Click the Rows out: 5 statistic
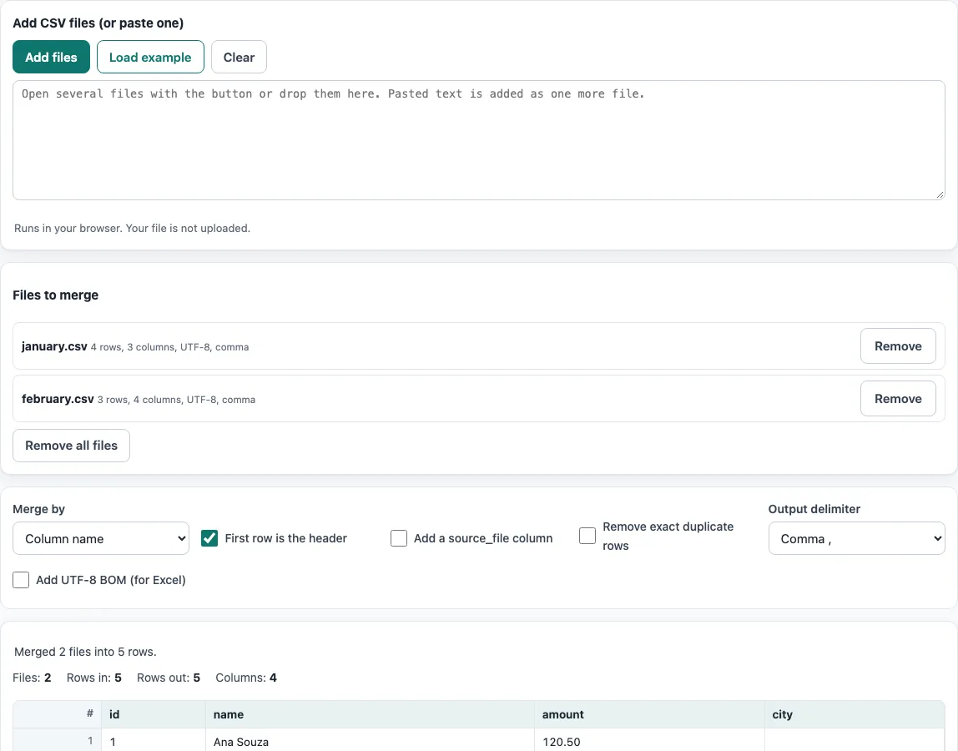The image size is (958, 751). [169, 678]
